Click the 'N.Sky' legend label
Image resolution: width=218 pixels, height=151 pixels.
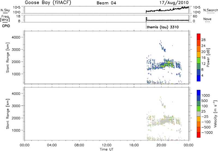pos(5,10)
